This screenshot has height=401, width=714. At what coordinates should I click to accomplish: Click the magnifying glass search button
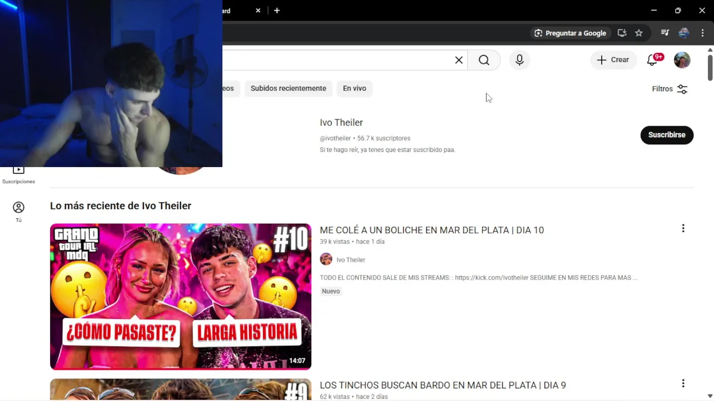click(x=484, y=60)
